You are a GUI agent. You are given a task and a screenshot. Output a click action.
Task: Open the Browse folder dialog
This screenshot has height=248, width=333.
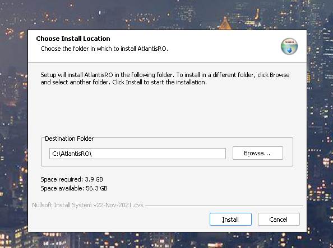(258, 153)
